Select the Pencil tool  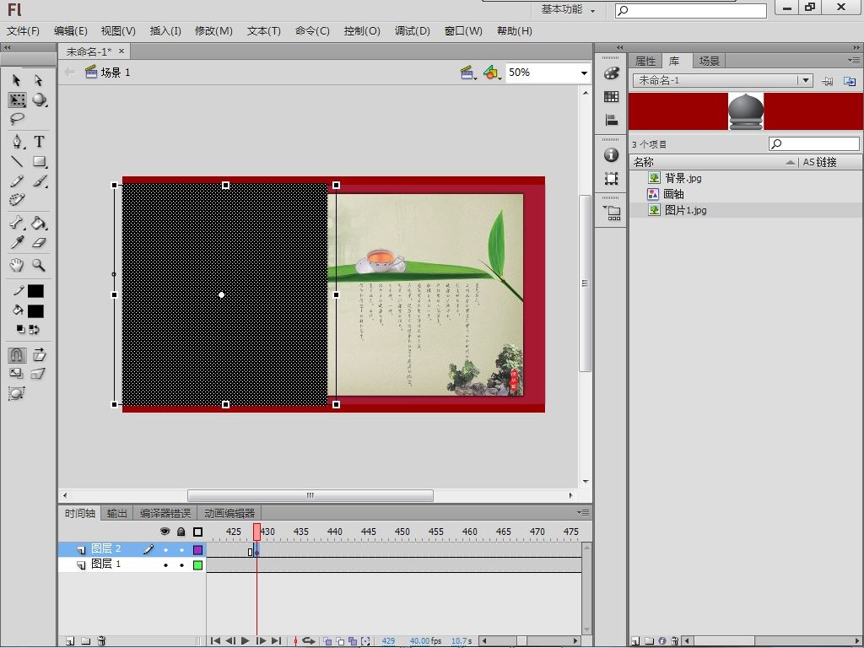pos(17,181)
